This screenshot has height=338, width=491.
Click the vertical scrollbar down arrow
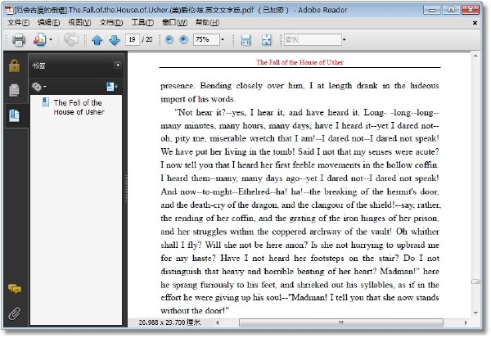[475, 313]
